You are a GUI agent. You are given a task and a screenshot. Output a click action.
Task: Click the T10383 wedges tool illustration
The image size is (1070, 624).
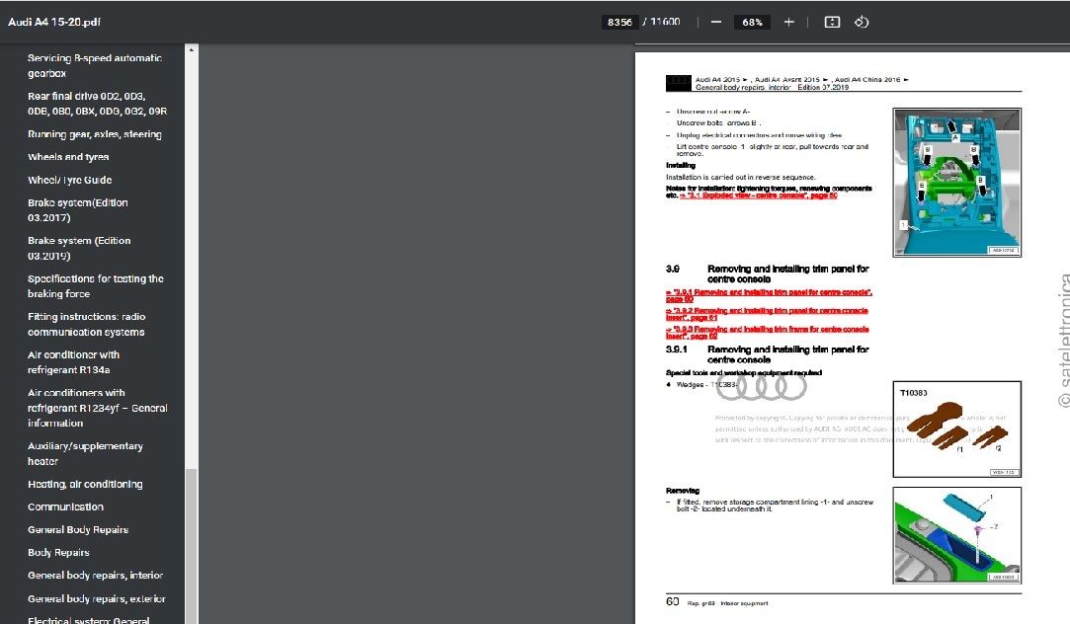[x=956, y=429]
